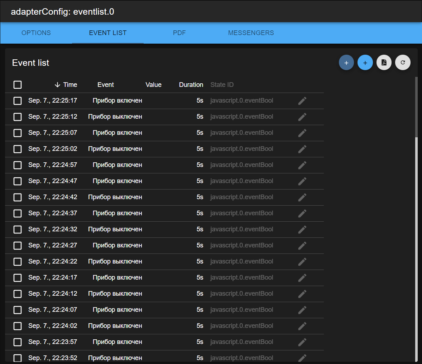The image size is (422, 364).
Task: Select the 22:24:12 event checkbox
Action: 18,294
